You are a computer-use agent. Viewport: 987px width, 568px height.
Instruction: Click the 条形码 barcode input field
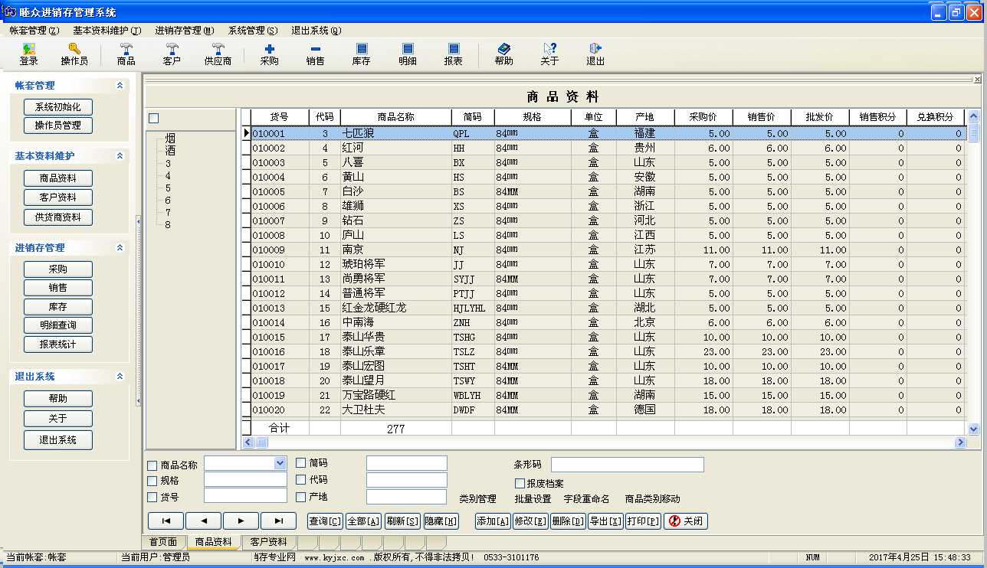(628, 465)
